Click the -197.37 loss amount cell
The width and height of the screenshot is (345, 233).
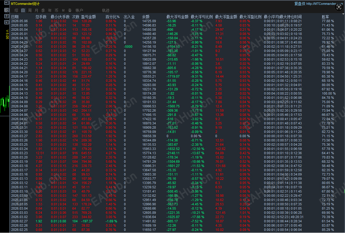pyautogui.click(x=87, y=221)
